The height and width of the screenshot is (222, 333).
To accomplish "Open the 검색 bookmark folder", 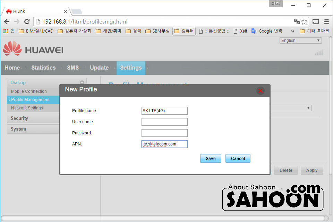I will click(x=133, y=31).
